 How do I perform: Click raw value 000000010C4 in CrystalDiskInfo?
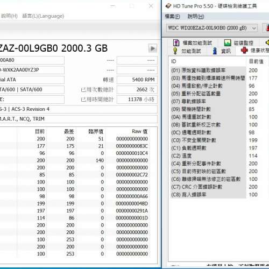(132, 153)
